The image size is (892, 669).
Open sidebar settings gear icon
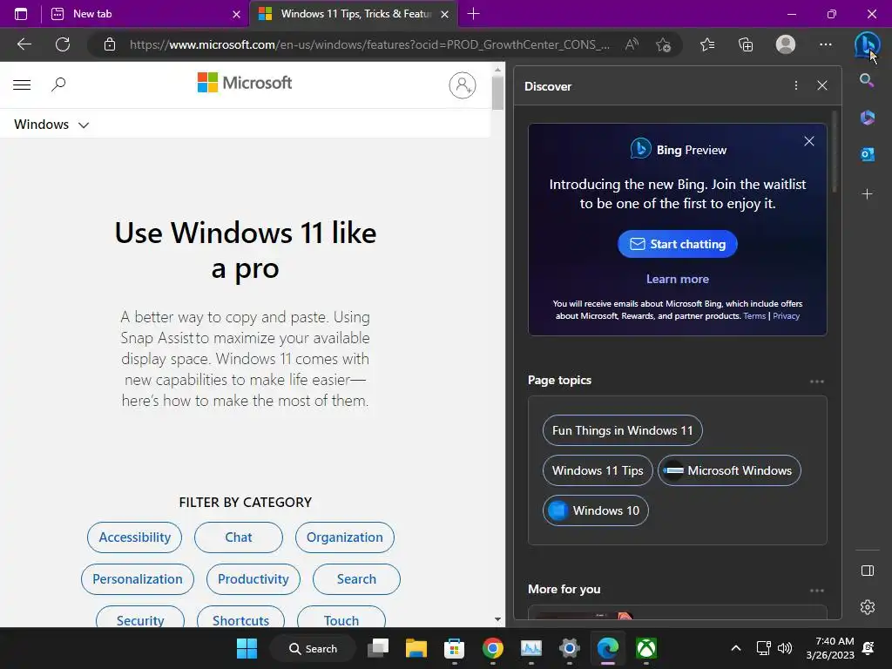click(x=867, y=607)
